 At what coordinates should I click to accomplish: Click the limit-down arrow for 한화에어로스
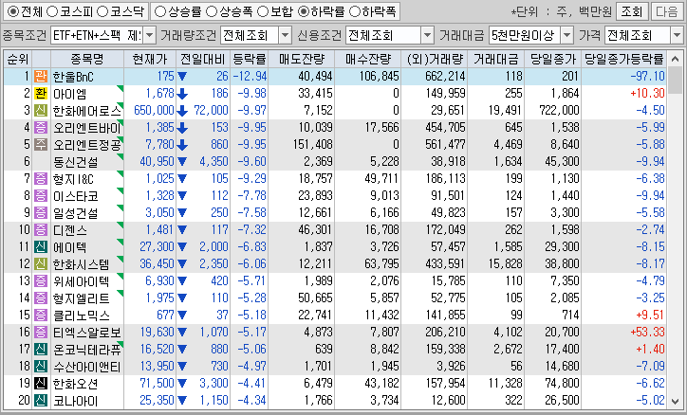pyautogui.click(x=182, y=111)
